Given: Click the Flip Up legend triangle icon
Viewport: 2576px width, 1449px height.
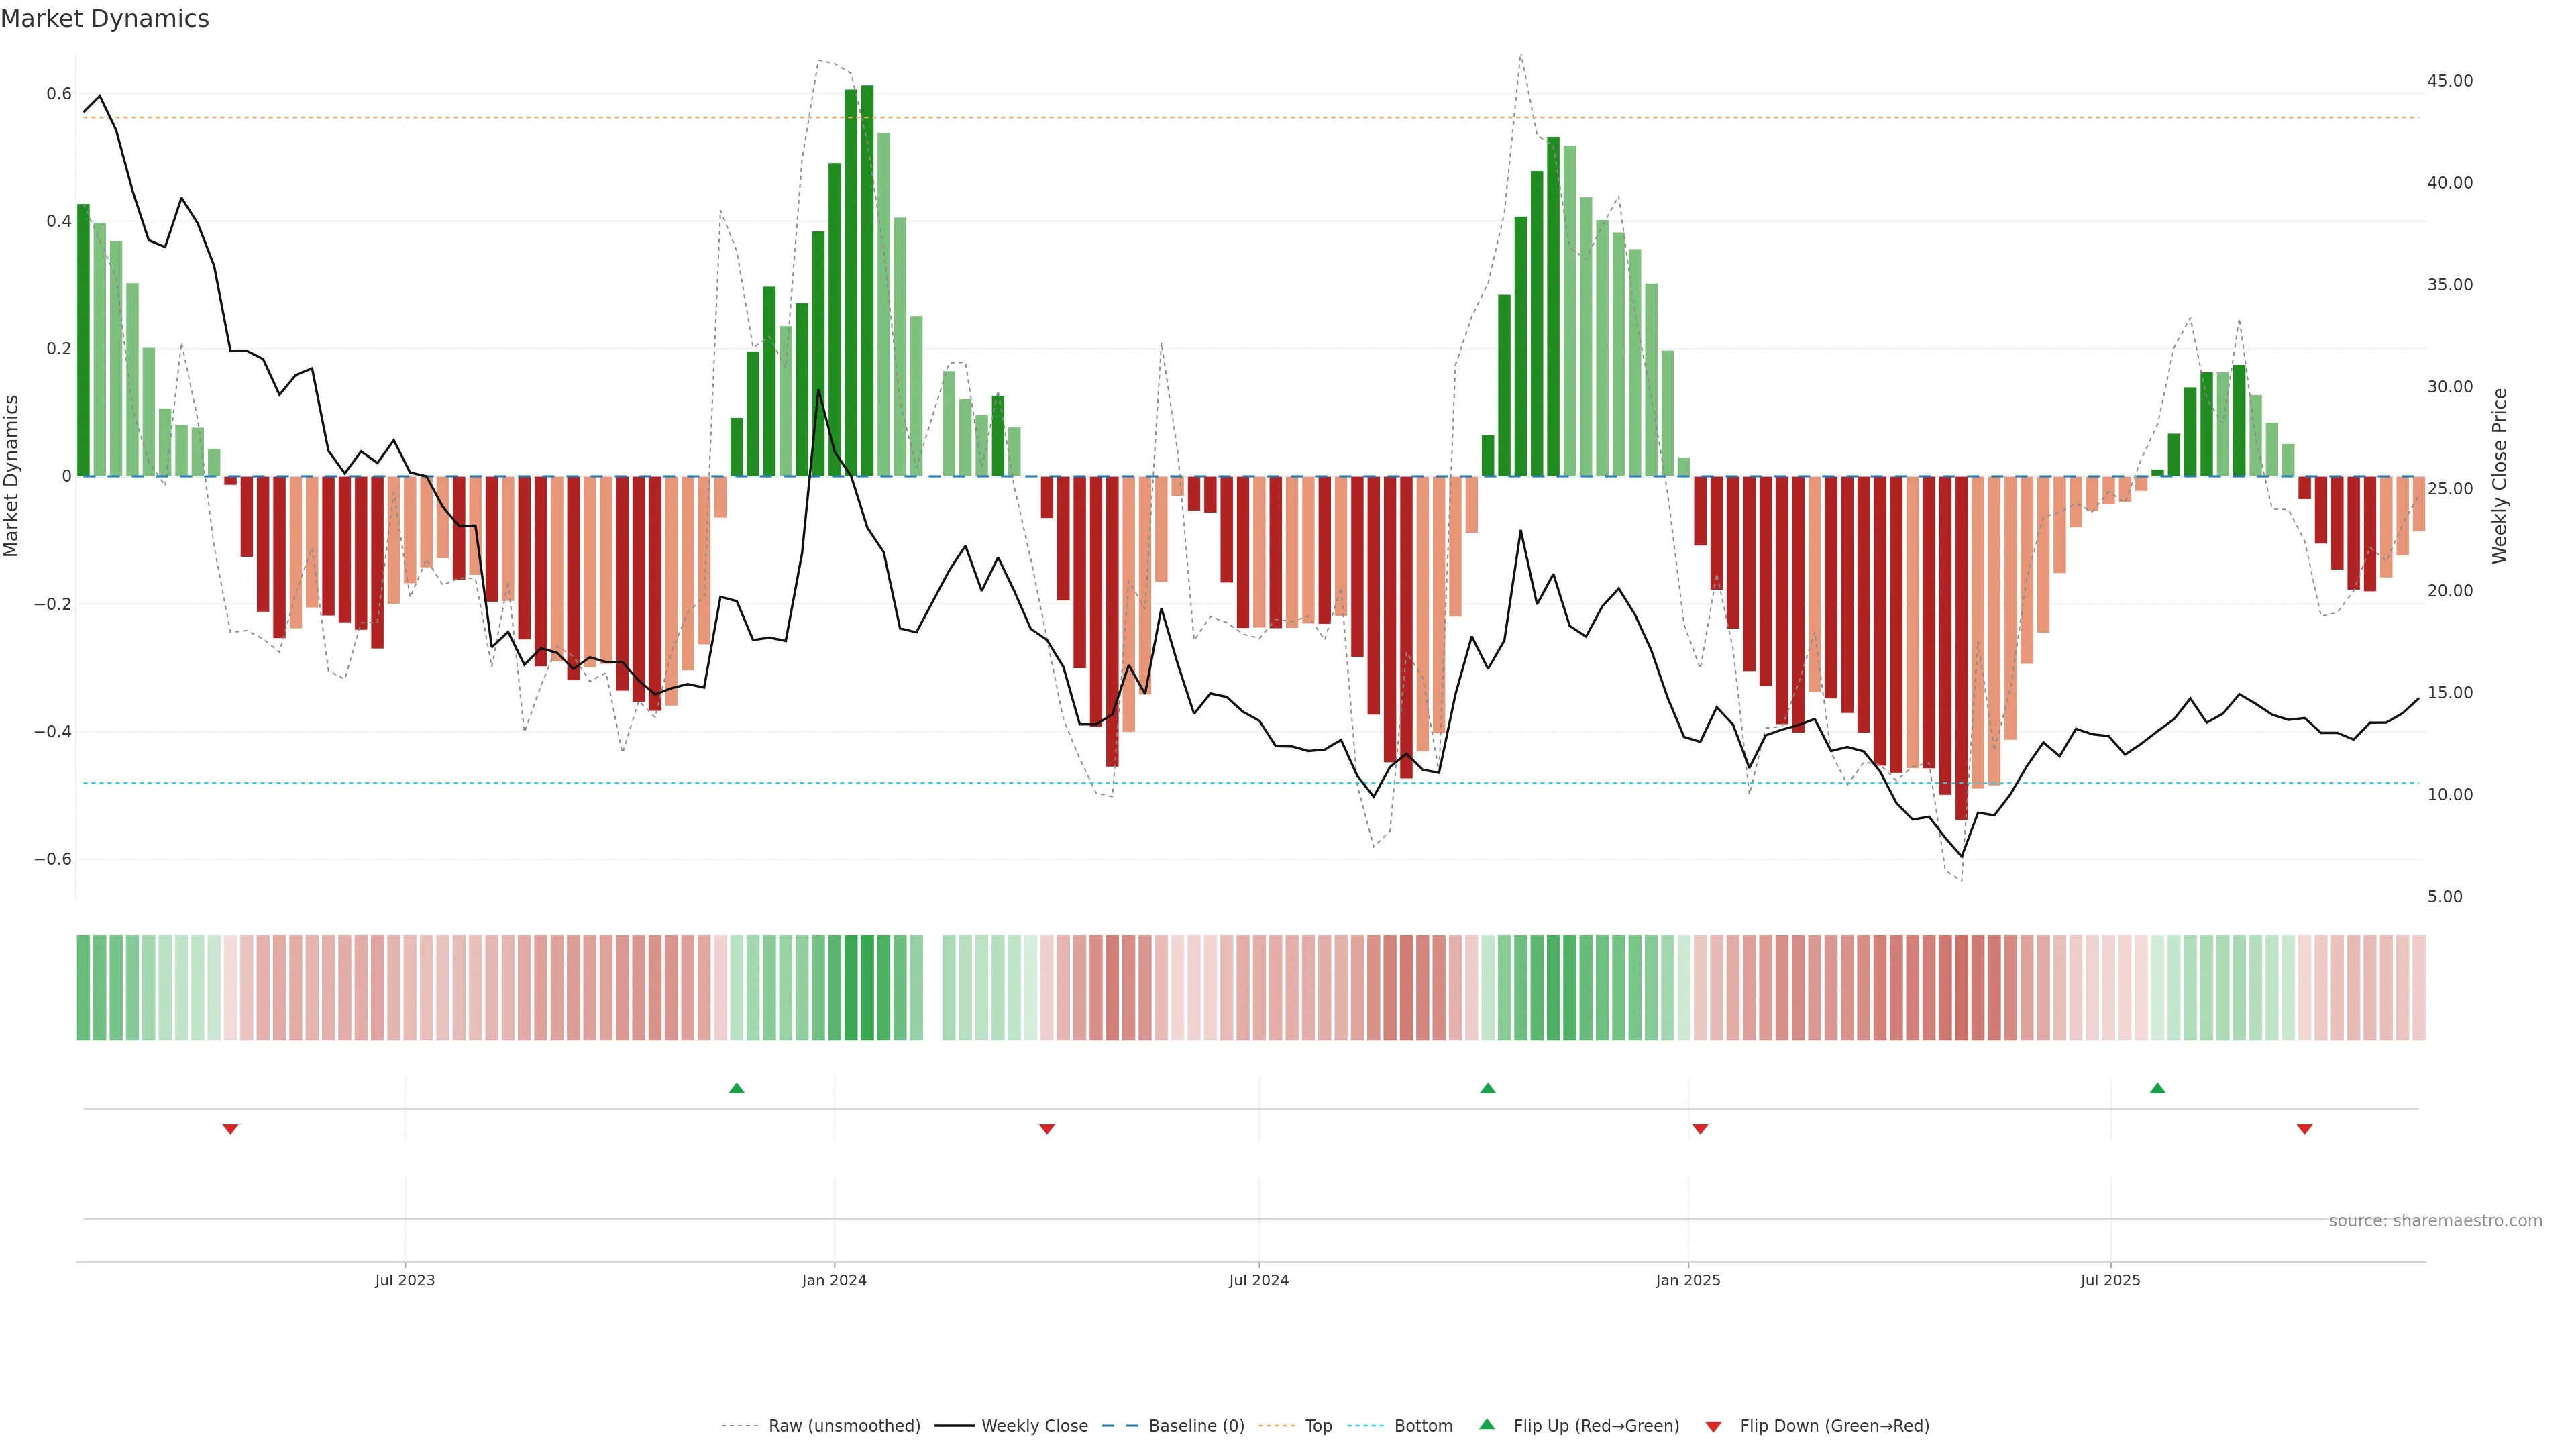Looking at the screenshot, I should point(1487,1424).
